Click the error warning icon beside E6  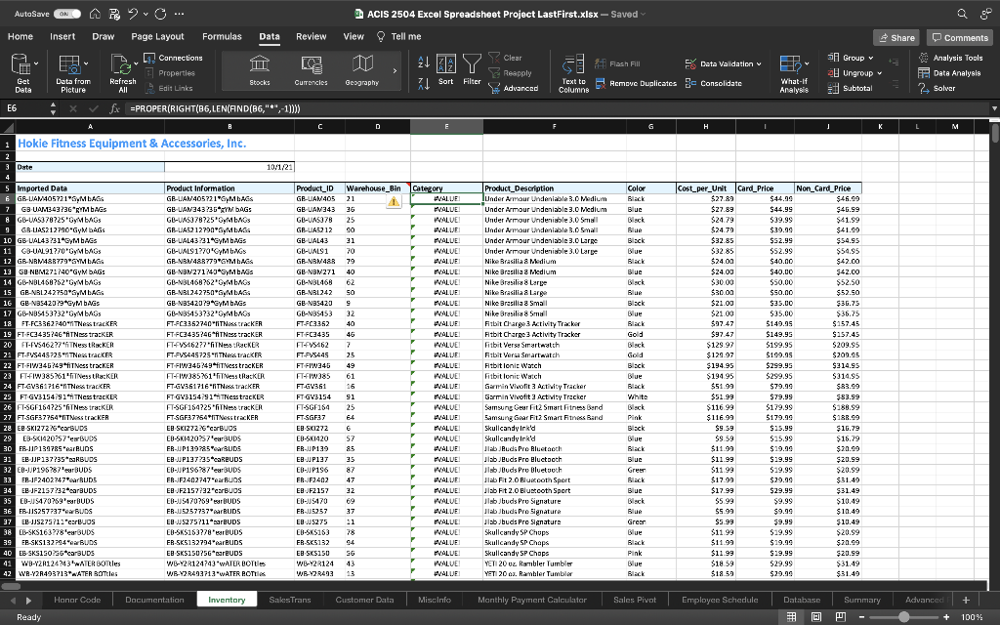pyautogui.click(x=394, y=201)
